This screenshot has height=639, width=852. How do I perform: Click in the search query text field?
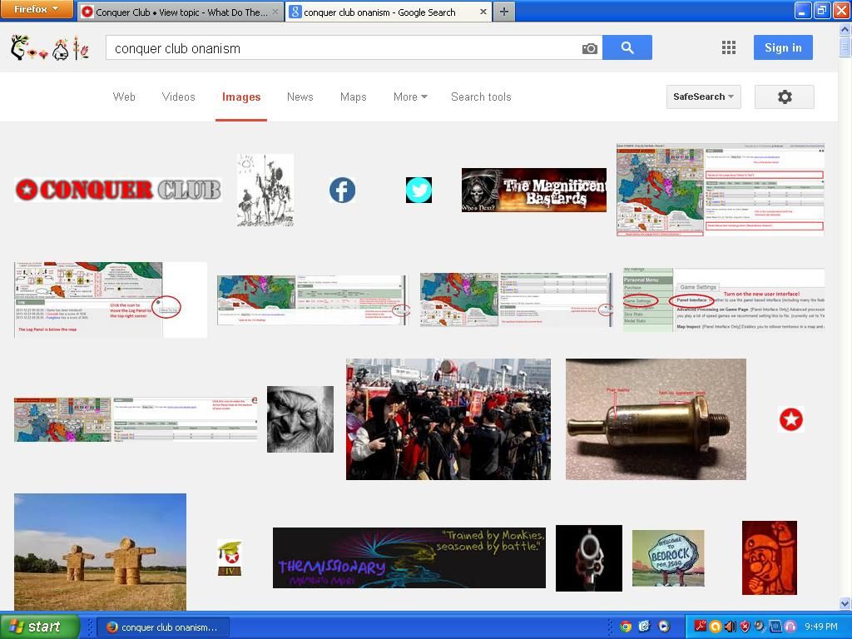point(341,48)
